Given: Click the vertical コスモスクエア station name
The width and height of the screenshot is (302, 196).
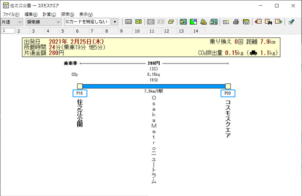Looking at the screenshot, I should [x=228, y=119].
